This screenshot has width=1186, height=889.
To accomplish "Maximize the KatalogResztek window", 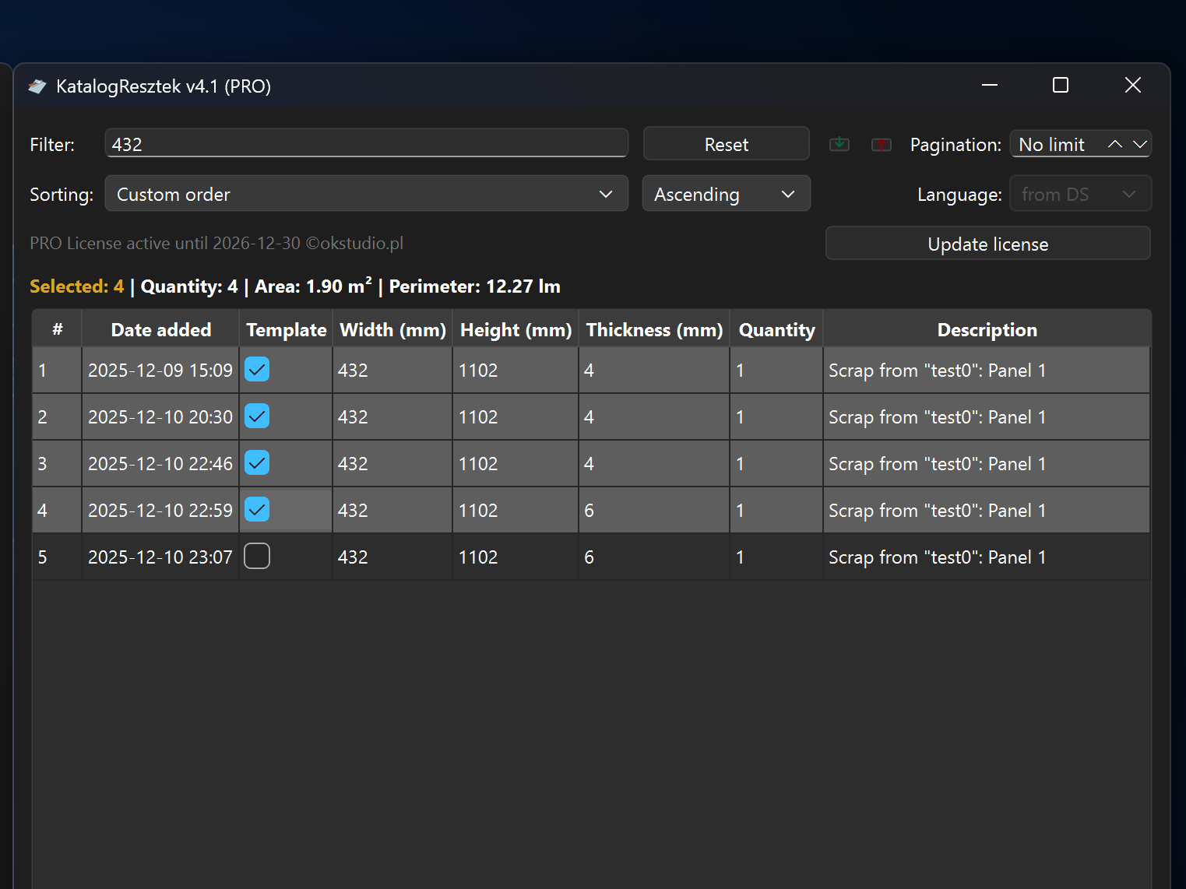I will pyautogui.click(x=1060, y=86).
